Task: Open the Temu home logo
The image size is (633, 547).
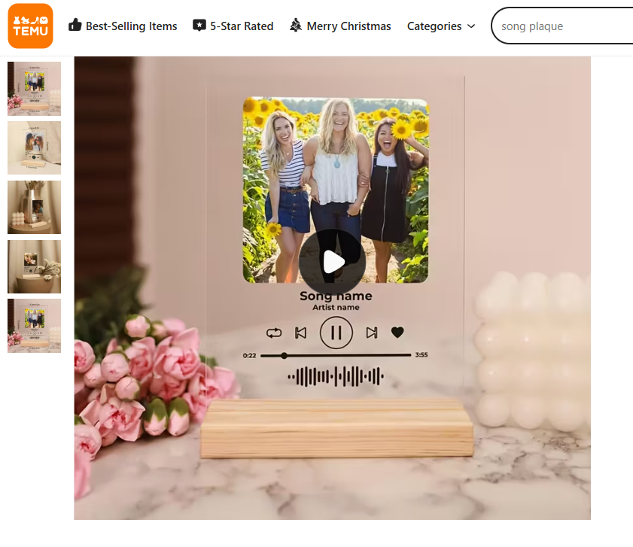Action: coord(30,26)
